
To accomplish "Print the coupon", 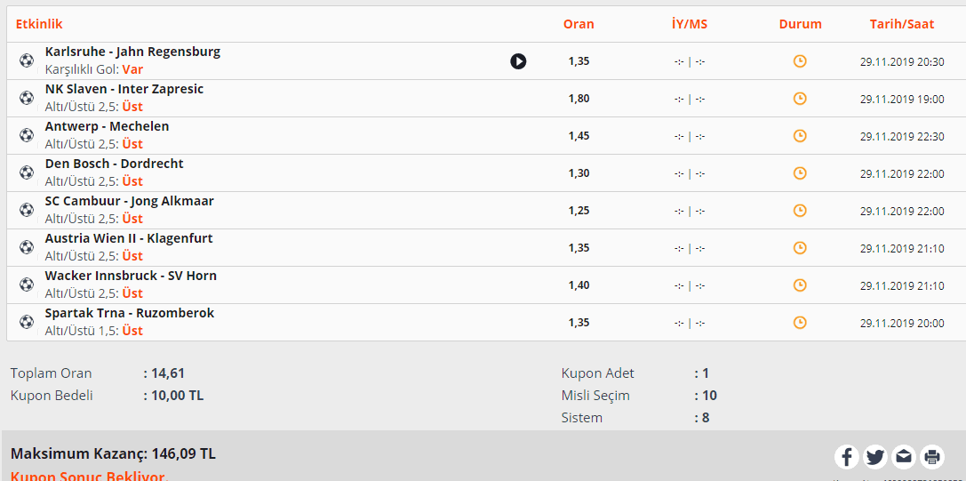I will coord(931,457).
